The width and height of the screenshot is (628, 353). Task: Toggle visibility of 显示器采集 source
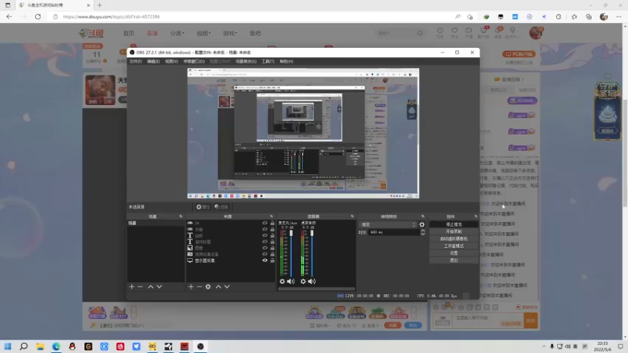coord(265,260)
